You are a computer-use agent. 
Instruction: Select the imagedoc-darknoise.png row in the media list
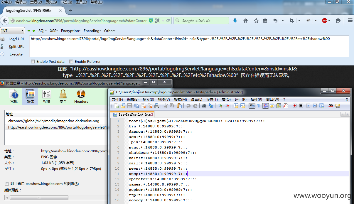[56, 121]
